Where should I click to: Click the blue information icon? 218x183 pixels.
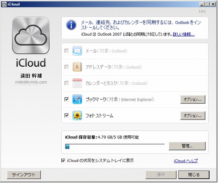[71, 25]
